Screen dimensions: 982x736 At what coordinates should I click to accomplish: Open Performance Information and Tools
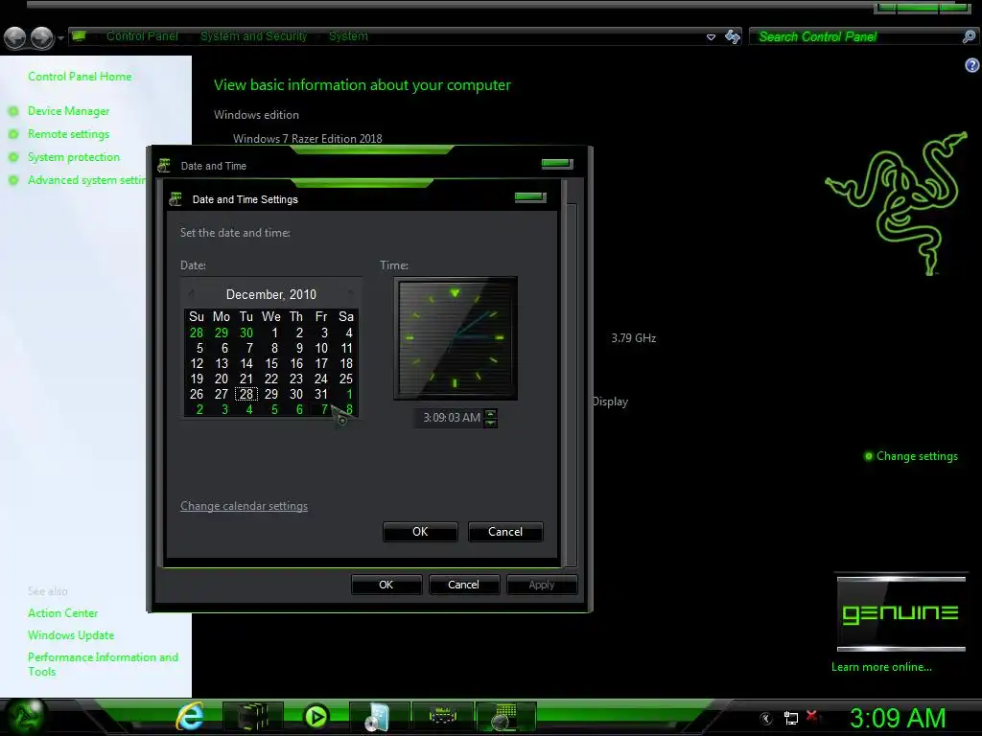click(x=103, y=664)
